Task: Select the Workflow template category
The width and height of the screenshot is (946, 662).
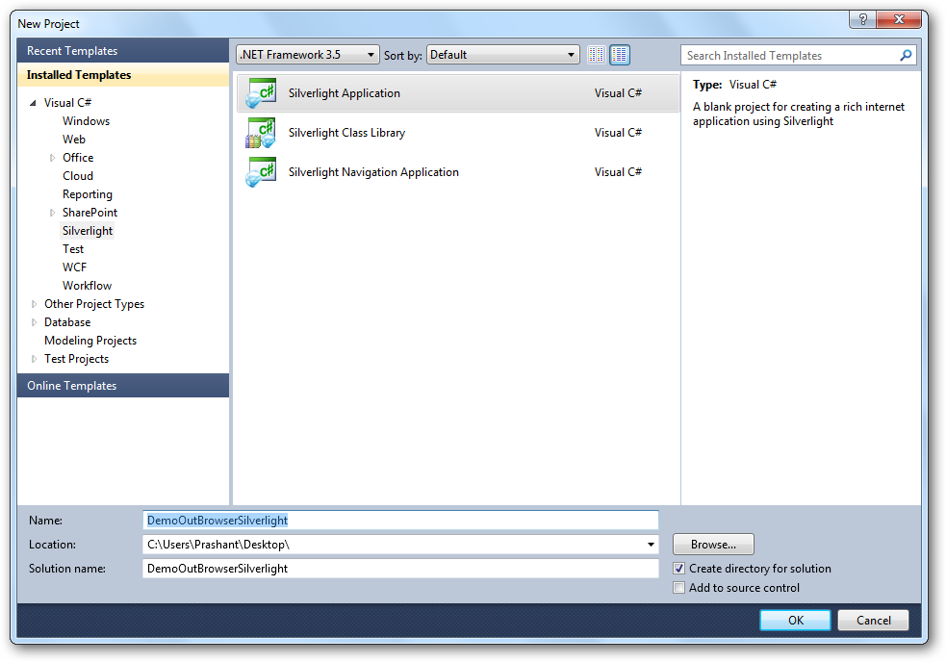Action: (87, 286)
